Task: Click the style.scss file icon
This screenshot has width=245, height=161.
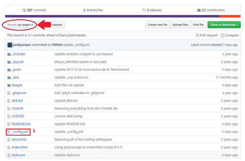Action: pos(9,155)
